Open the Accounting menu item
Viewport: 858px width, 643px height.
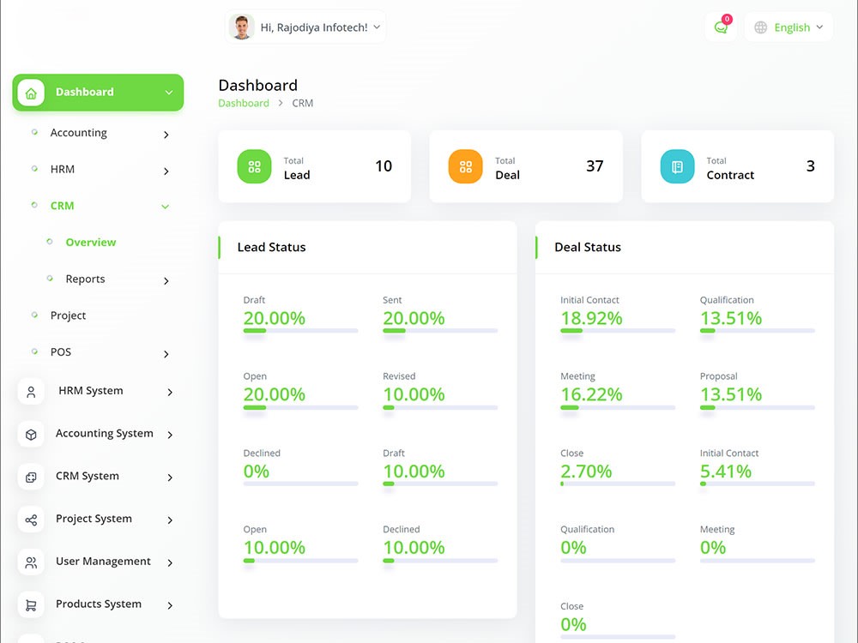78,133
